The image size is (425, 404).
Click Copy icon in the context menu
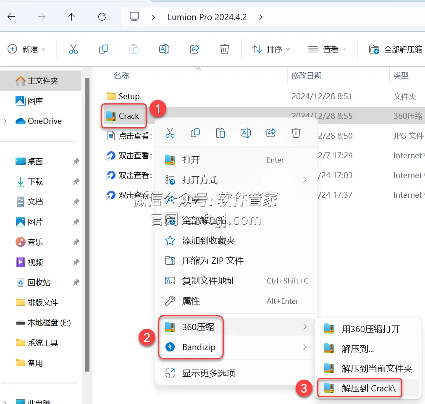pyautogui.click(x=195, y=133)
